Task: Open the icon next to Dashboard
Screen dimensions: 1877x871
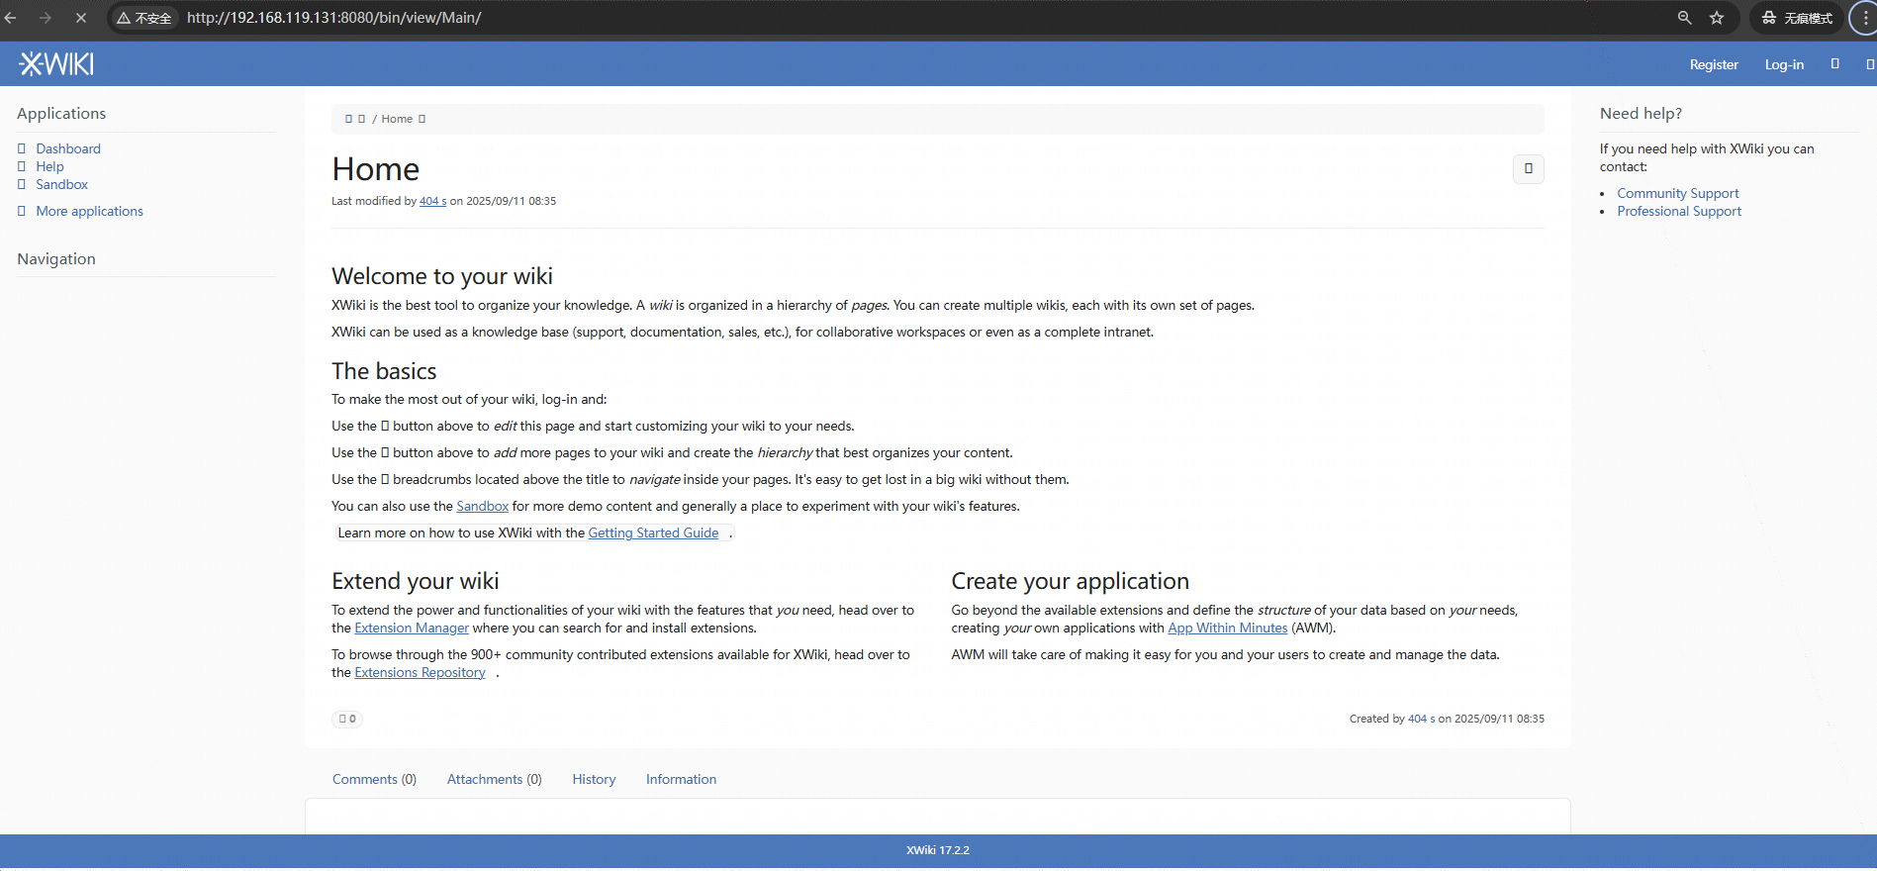Action: coord(22,149)
